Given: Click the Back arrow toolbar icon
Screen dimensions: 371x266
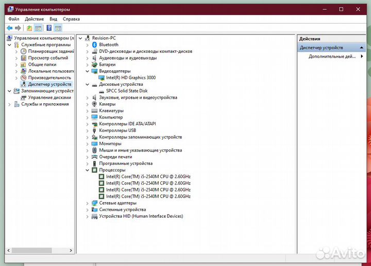Looking at the screenshot, I should (x=9, y=28).
